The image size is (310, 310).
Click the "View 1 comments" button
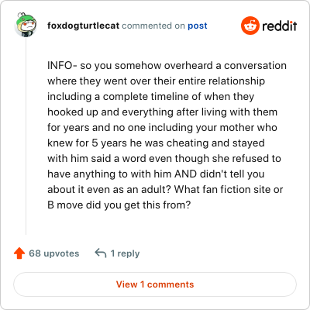coord(155,284)
